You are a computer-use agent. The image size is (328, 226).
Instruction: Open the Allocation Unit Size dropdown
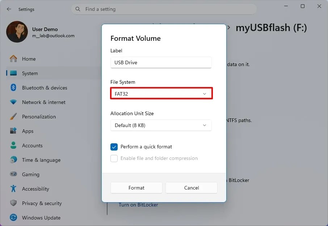pyautogui.click(x=161, y=125)
